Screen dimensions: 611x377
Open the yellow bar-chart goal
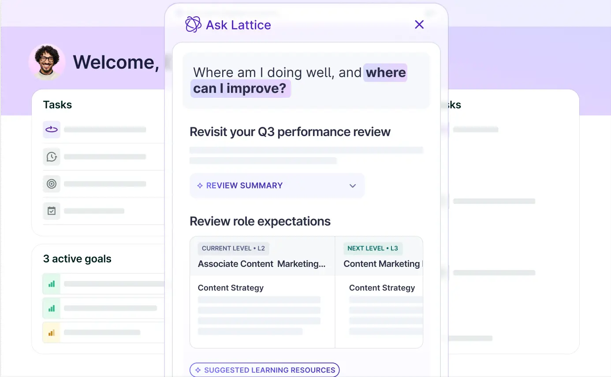[52, 333]
